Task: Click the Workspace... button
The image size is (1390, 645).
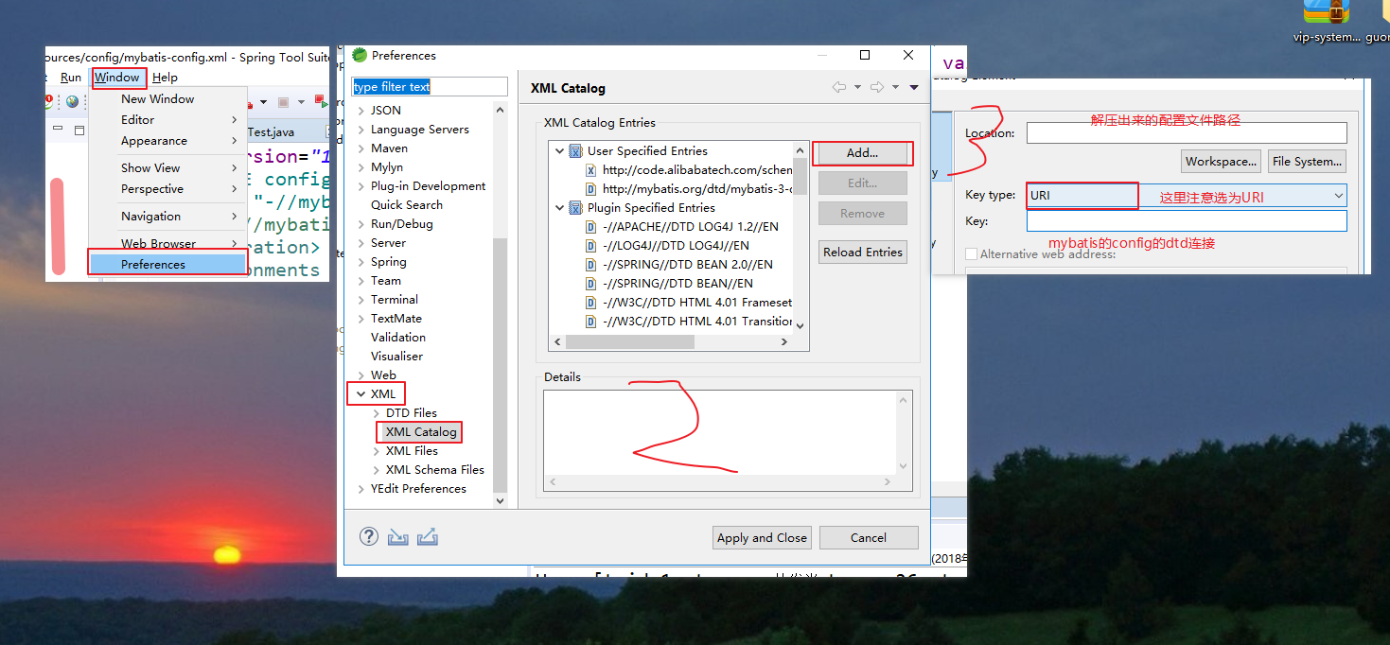Action: click(x=1221, y=162)
